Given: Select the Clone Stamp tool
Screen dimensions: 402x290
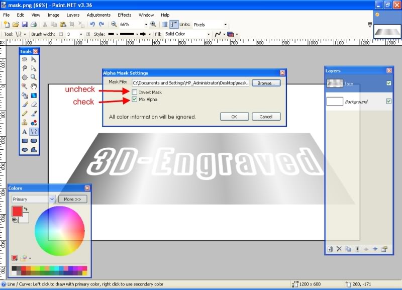Looking at the screenshot, I should (x=25, y=122).
